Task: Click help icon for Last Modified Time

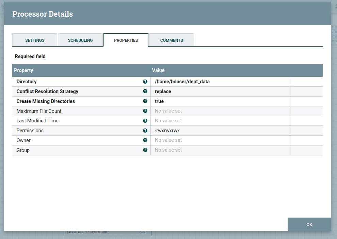Action: pyautogui.click(x=145, y=121)
